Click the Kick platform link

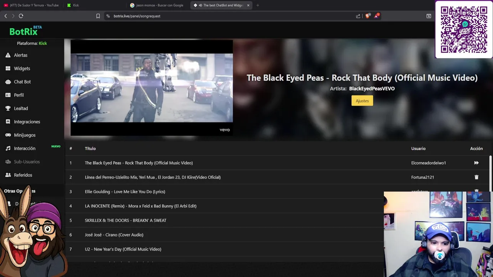43,43
